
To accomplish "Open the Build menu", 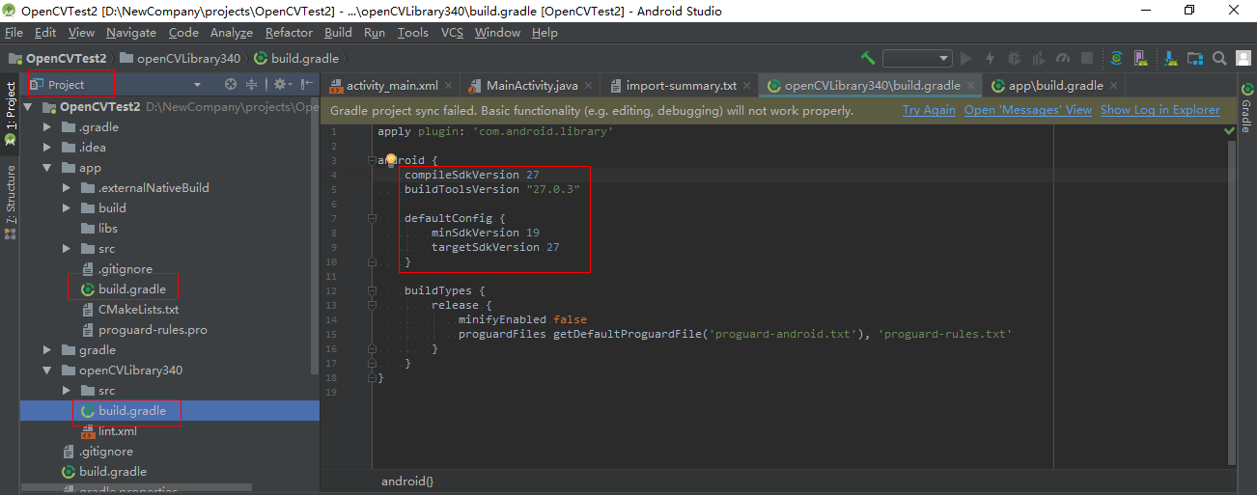I will (x=339, y=33).
